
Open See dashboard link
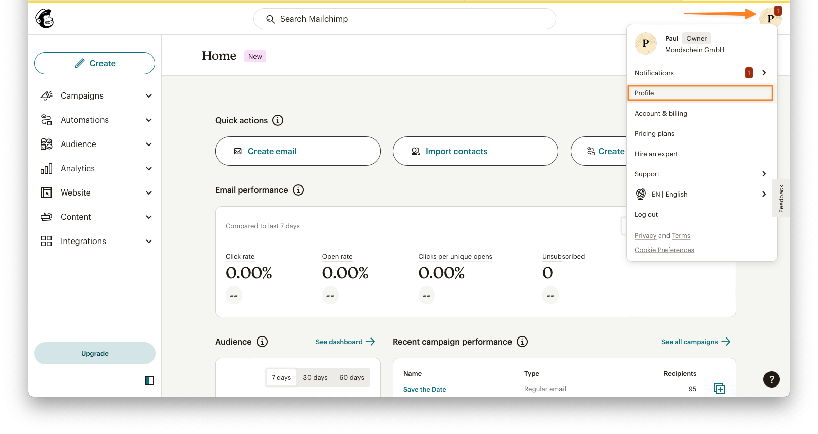(x=345, y=342)
